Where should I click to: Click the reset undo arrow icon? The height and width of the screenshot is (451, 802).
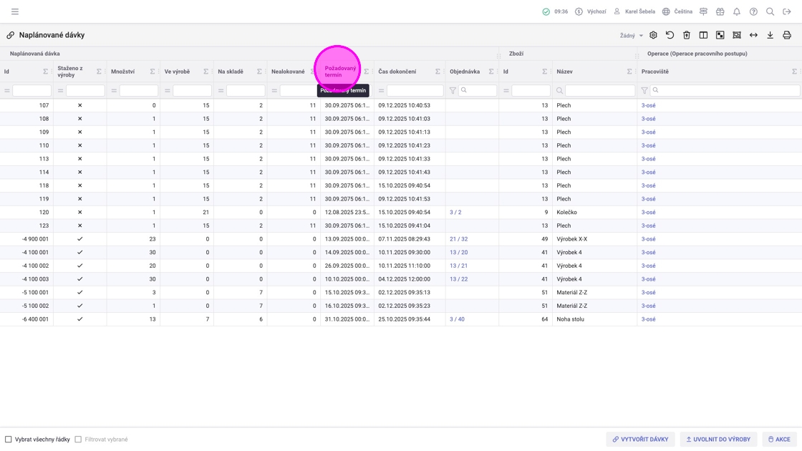pos(670,35)
